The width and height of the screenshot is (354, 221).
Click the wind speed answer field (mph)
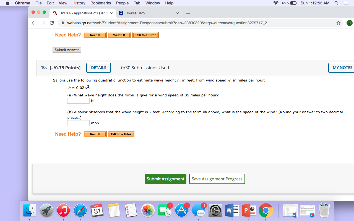78,123
